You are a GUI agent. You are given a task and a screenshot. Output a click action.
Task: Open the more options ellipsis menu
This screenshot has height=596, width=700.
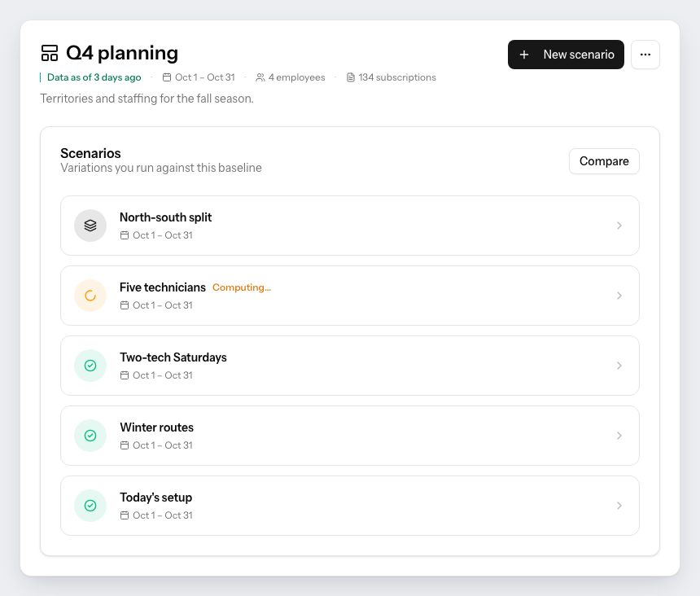click(645, 55)
